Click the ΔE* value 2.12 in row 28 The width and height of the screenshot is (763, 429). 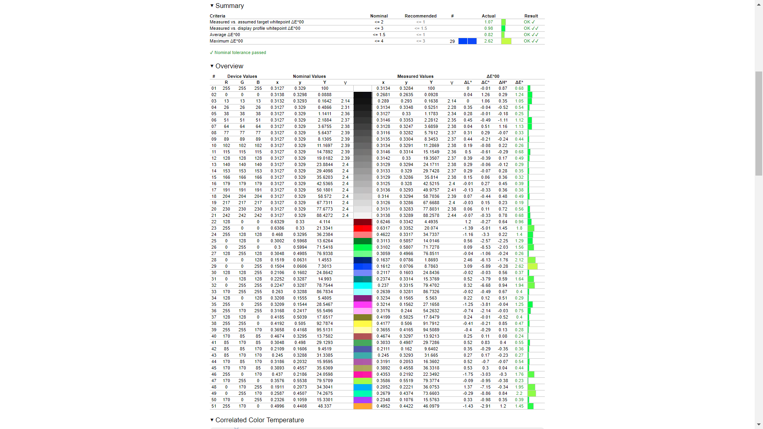point(519,260)
